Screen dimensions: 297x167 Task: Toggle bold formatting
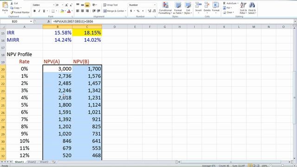pyautogui.click(x=34, y=11)
